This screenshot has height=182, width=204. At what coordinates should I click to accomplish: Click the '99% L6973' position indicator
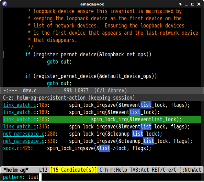pos(76,90)
